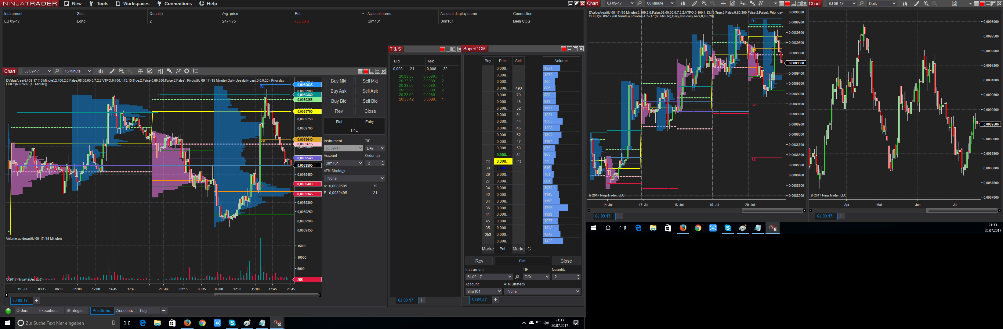
Task: Open bar style selector on 15 Minute chart
Action: pyautogui.click(x=100, y=71)
